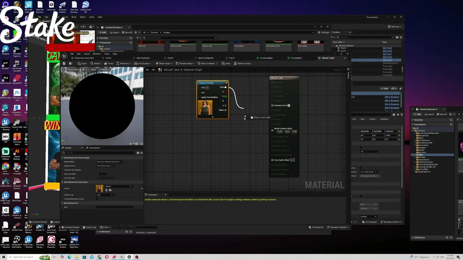
Task: Open the Asset menu
Action: tap(87, 54)
